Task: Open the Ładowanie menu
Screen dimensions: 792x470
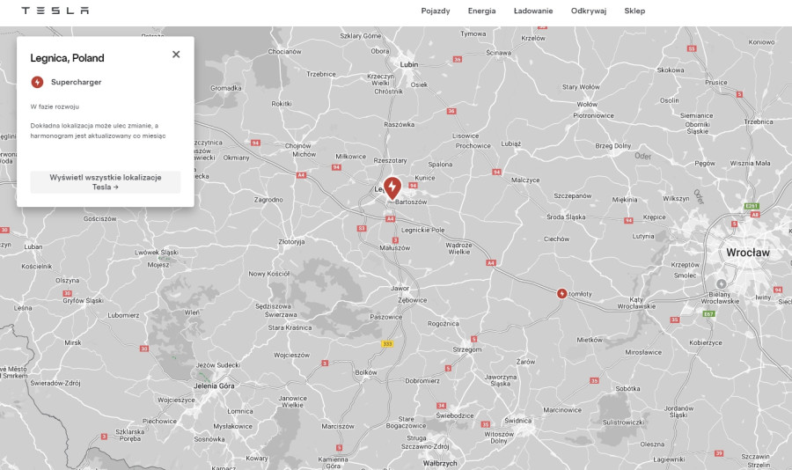Action: pos(533,11)
